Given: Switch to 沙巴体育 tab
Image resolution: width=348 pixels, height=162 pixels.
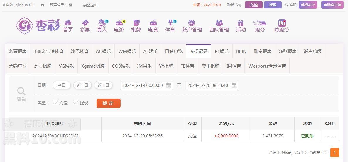Looking at the screenshot, I should [80, 51].
